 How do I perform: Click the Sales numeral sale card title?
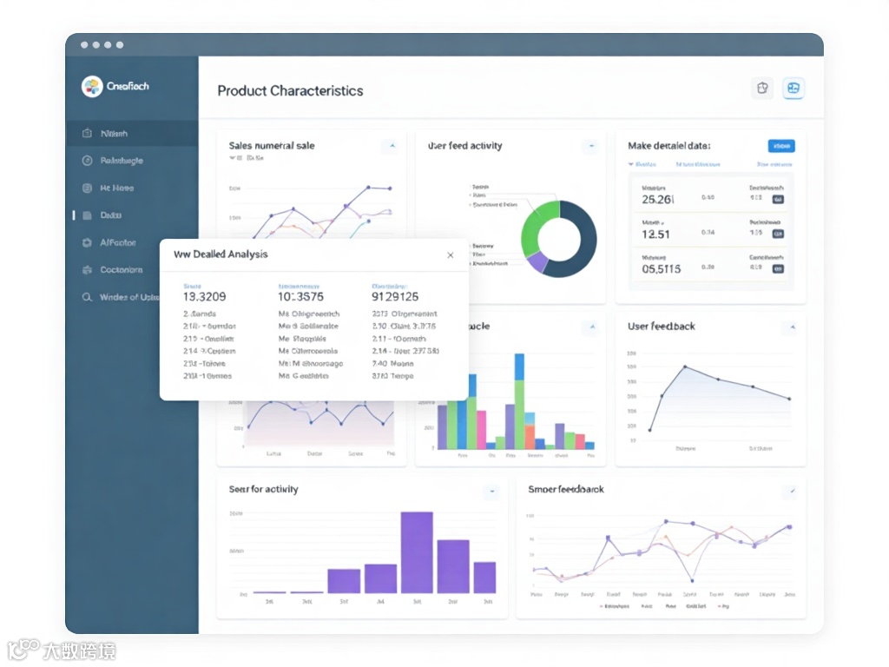coord(272,146)
